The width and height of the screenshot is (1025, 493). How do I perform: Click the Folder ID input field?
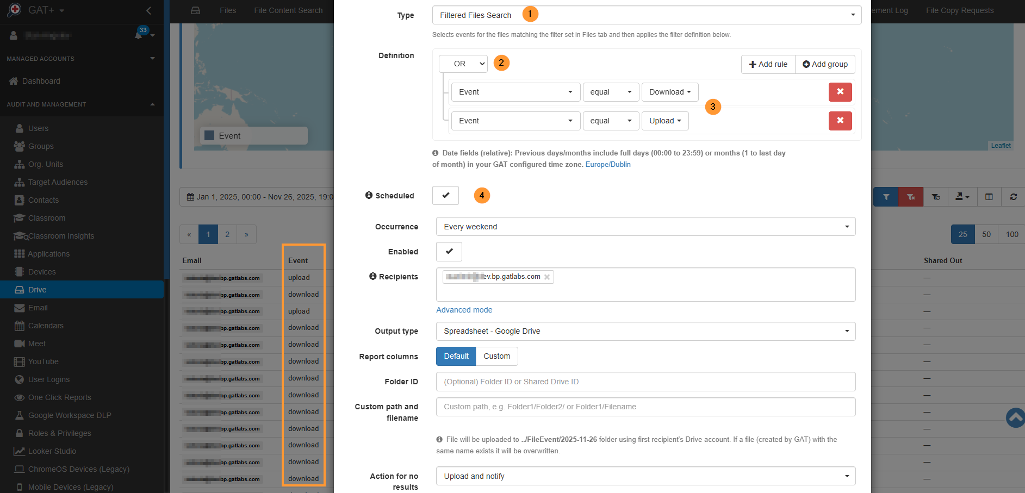(645, 382)
